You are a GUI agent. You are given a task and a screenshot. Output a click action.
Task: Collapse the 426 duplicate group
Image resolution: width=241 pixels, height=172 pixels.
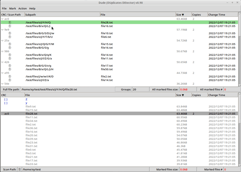[2, 62]
